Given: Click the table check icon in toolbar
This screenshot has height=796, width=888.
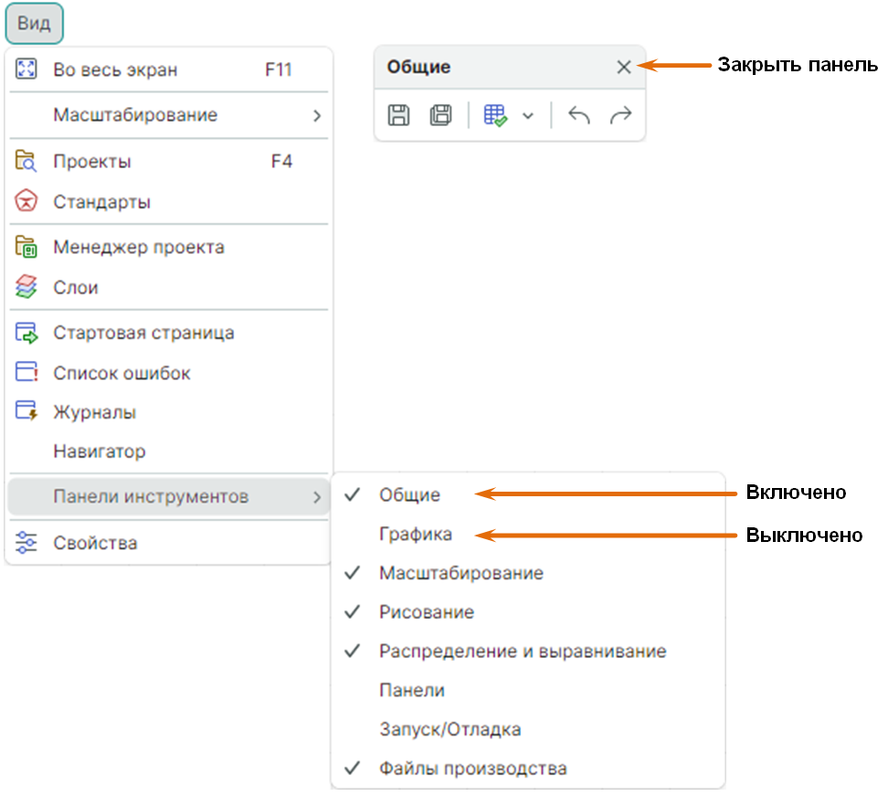Looking at the screenshot, I should pos(495,115).
